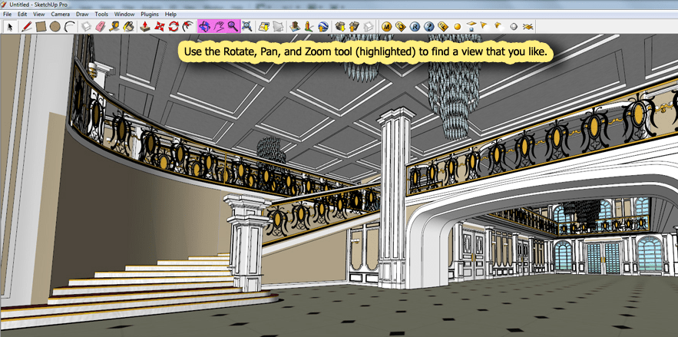Viewport: 678px width, 337px height.
Task: Select the Tape Measure tool
Action: pyautogui.click(x=114, y=27)
